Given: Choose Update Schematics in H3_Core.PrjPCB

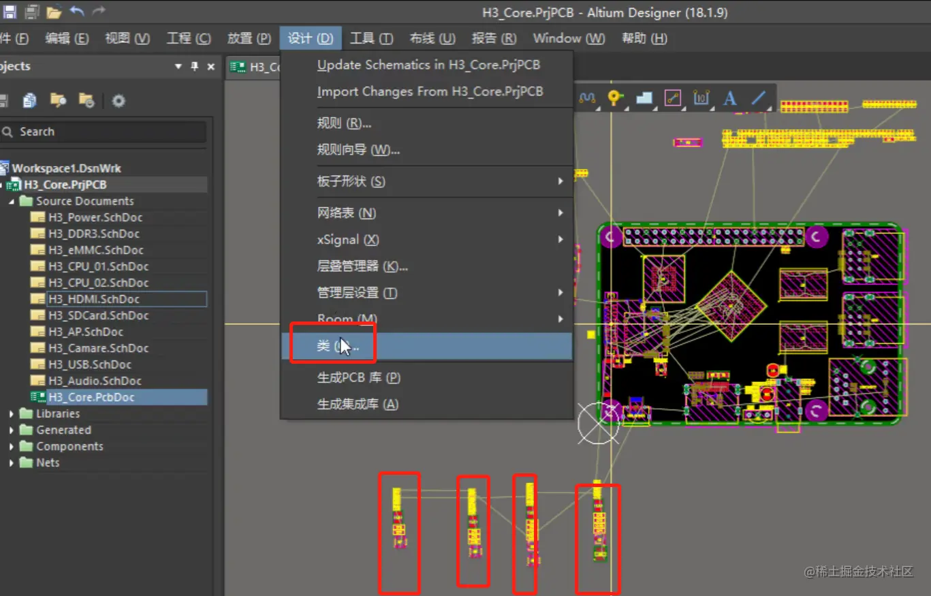Looking at the screenshot, I should [427, 65].
